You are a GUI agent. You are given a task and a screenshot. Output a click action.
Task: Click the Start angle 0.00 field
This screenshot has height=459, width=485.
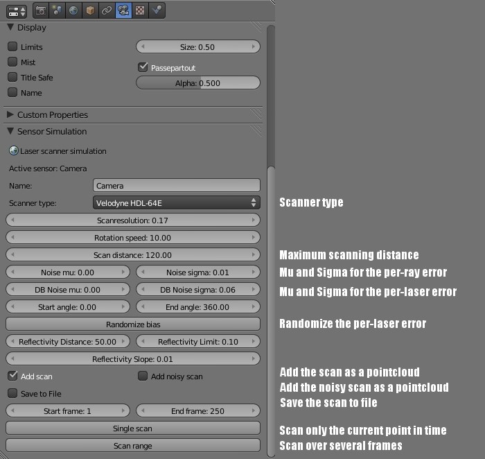(68, 306)
